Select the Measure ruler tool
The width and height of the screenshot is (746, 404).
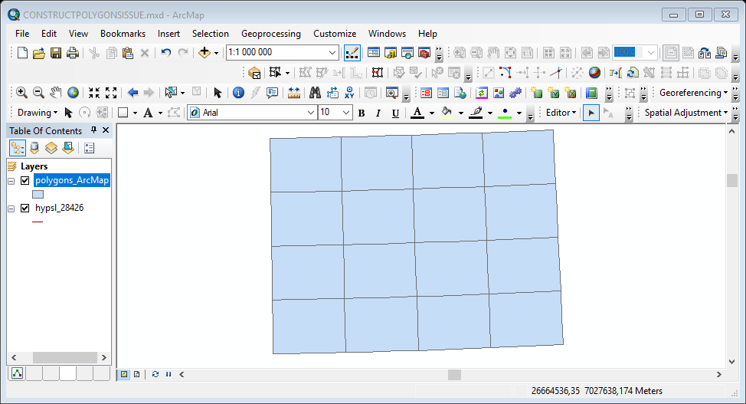(x=294, y=93)
